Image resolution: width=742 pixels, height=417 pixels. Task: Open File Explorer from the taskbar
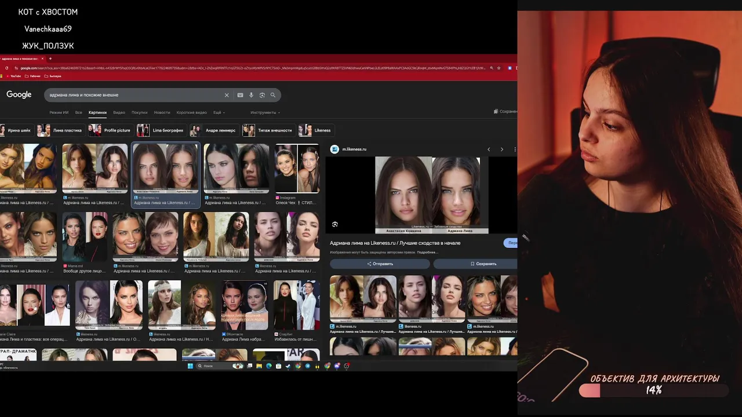click(x=259, y=366)
